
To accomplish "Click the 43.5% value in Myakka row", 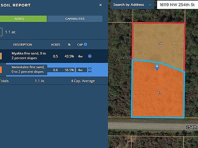I will (69, 56).
